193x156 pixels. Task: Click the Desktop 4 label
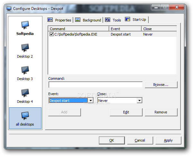pyautogui.click(x=25, y=102)
